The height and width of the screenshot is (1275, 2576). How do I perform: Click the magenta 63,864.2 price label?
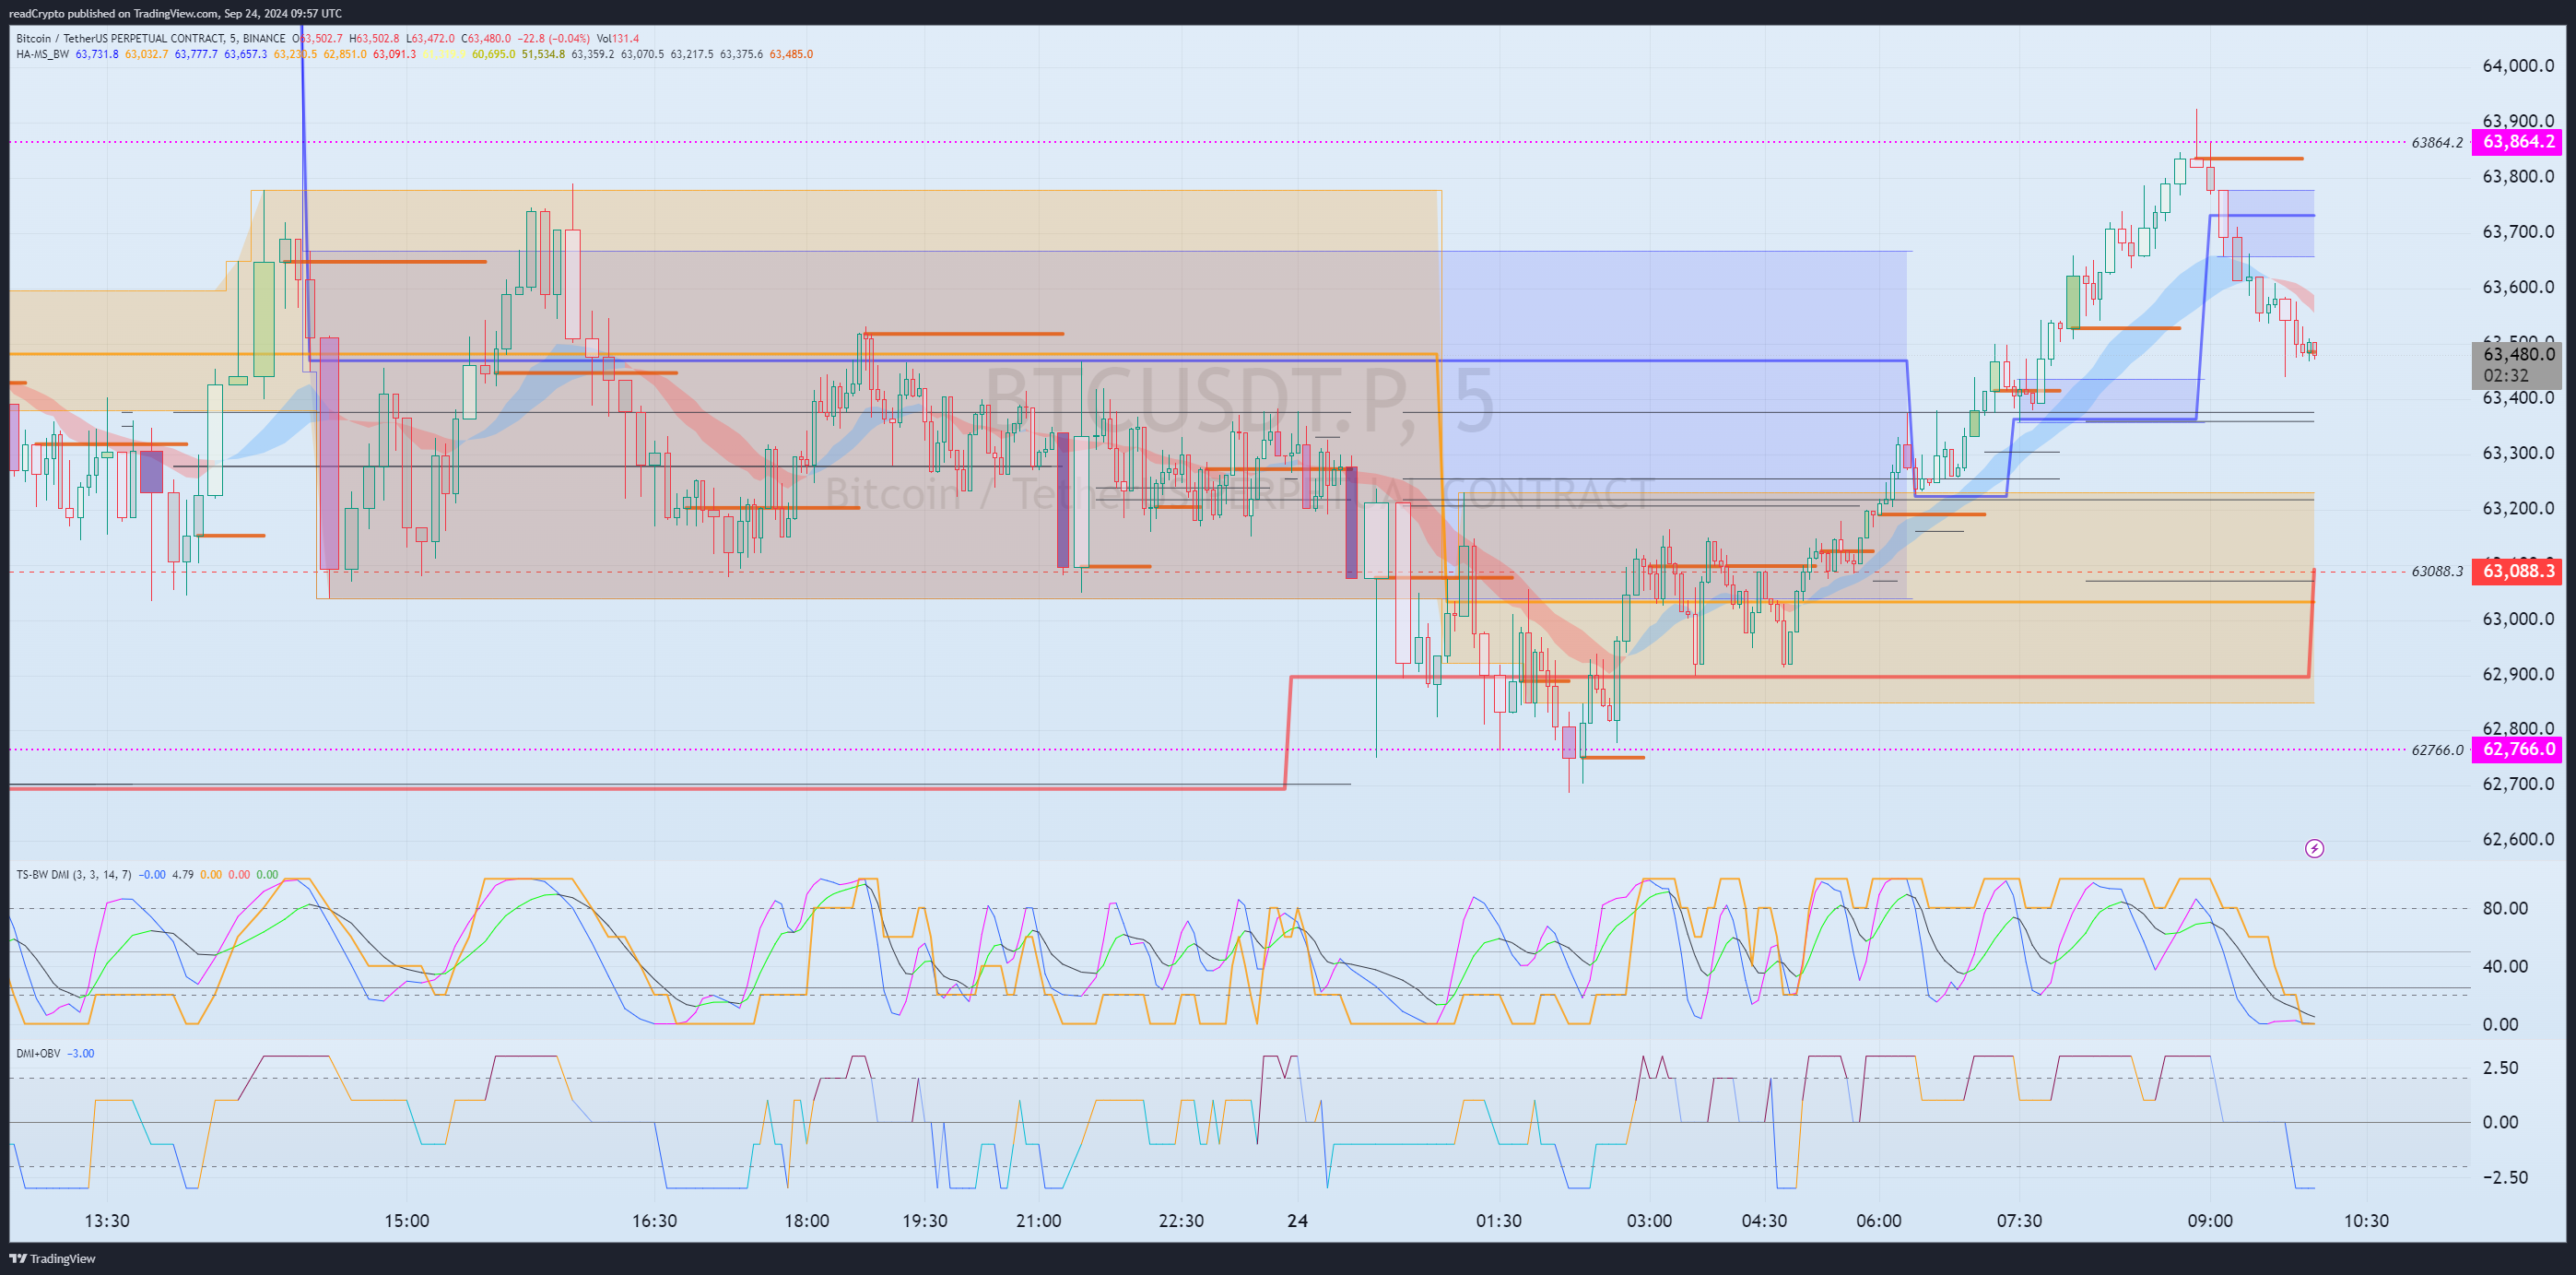(x=2517, y=142)
